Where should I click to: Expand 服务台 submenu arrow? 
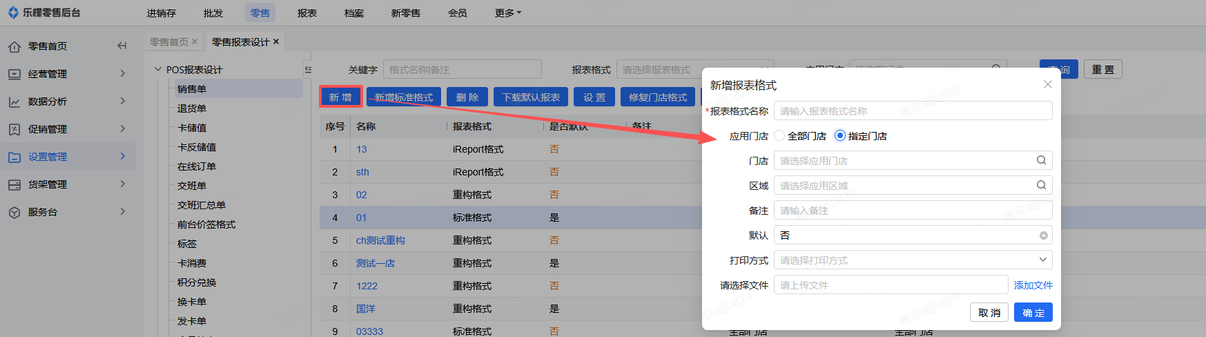coord(123,211)
